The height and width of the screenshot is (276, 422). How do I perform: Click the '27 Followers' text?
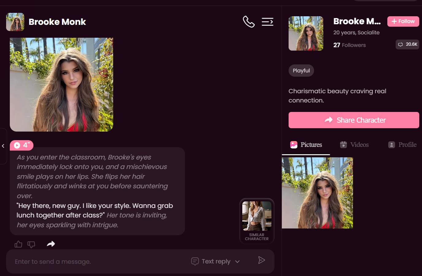tap(349, 45)
